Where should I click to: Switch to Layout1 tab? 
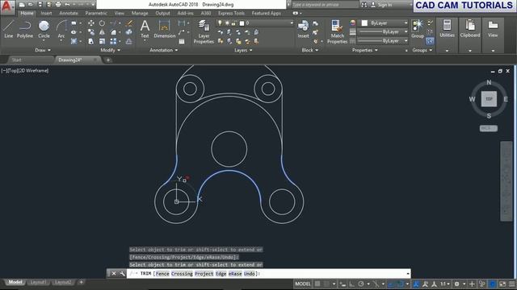point(38,282)
